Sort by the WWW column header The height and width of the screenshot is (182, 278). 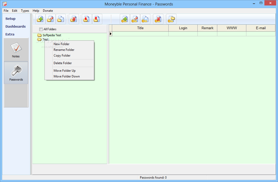pos(232,28)
